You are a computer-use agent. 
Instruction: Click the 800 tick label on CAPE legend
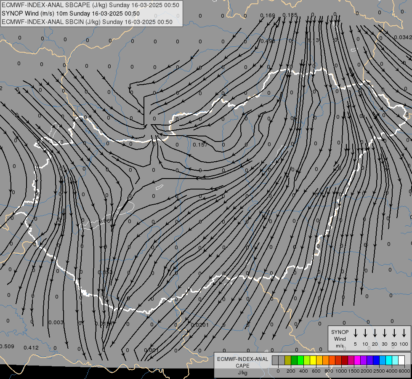tap(329, 371)
